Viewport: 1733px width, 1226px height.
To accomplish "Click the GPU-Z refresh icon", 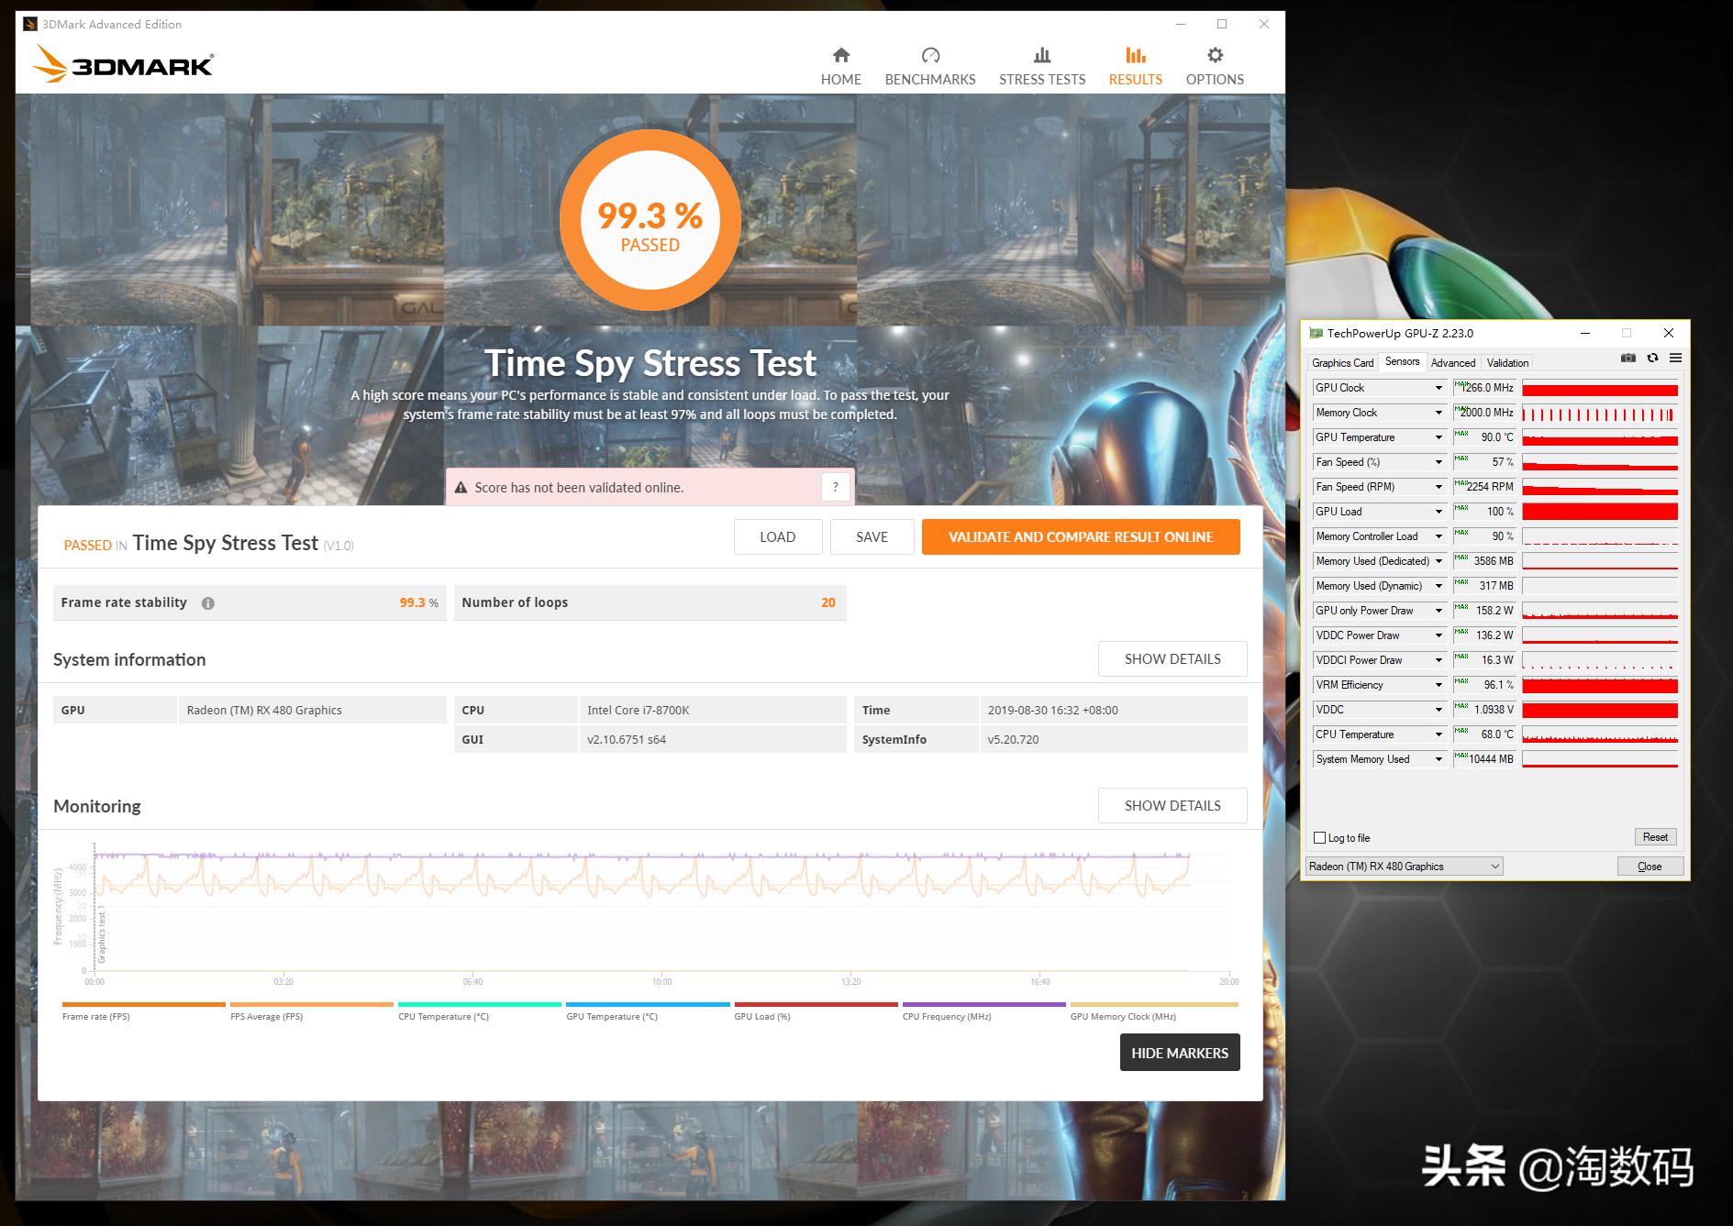I will coord(1652,358).
